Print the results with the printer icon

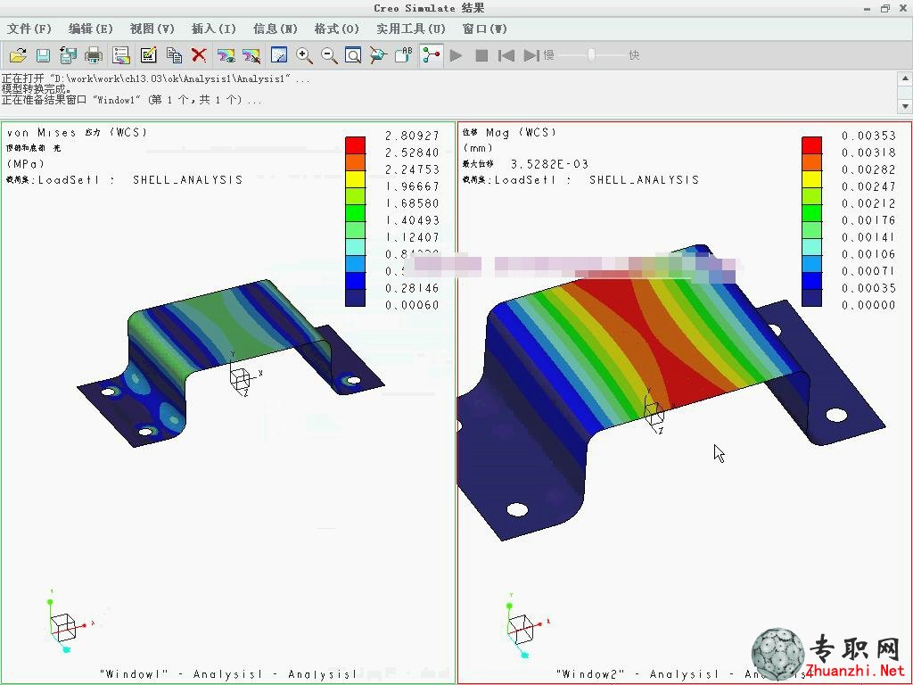[94, 55]
